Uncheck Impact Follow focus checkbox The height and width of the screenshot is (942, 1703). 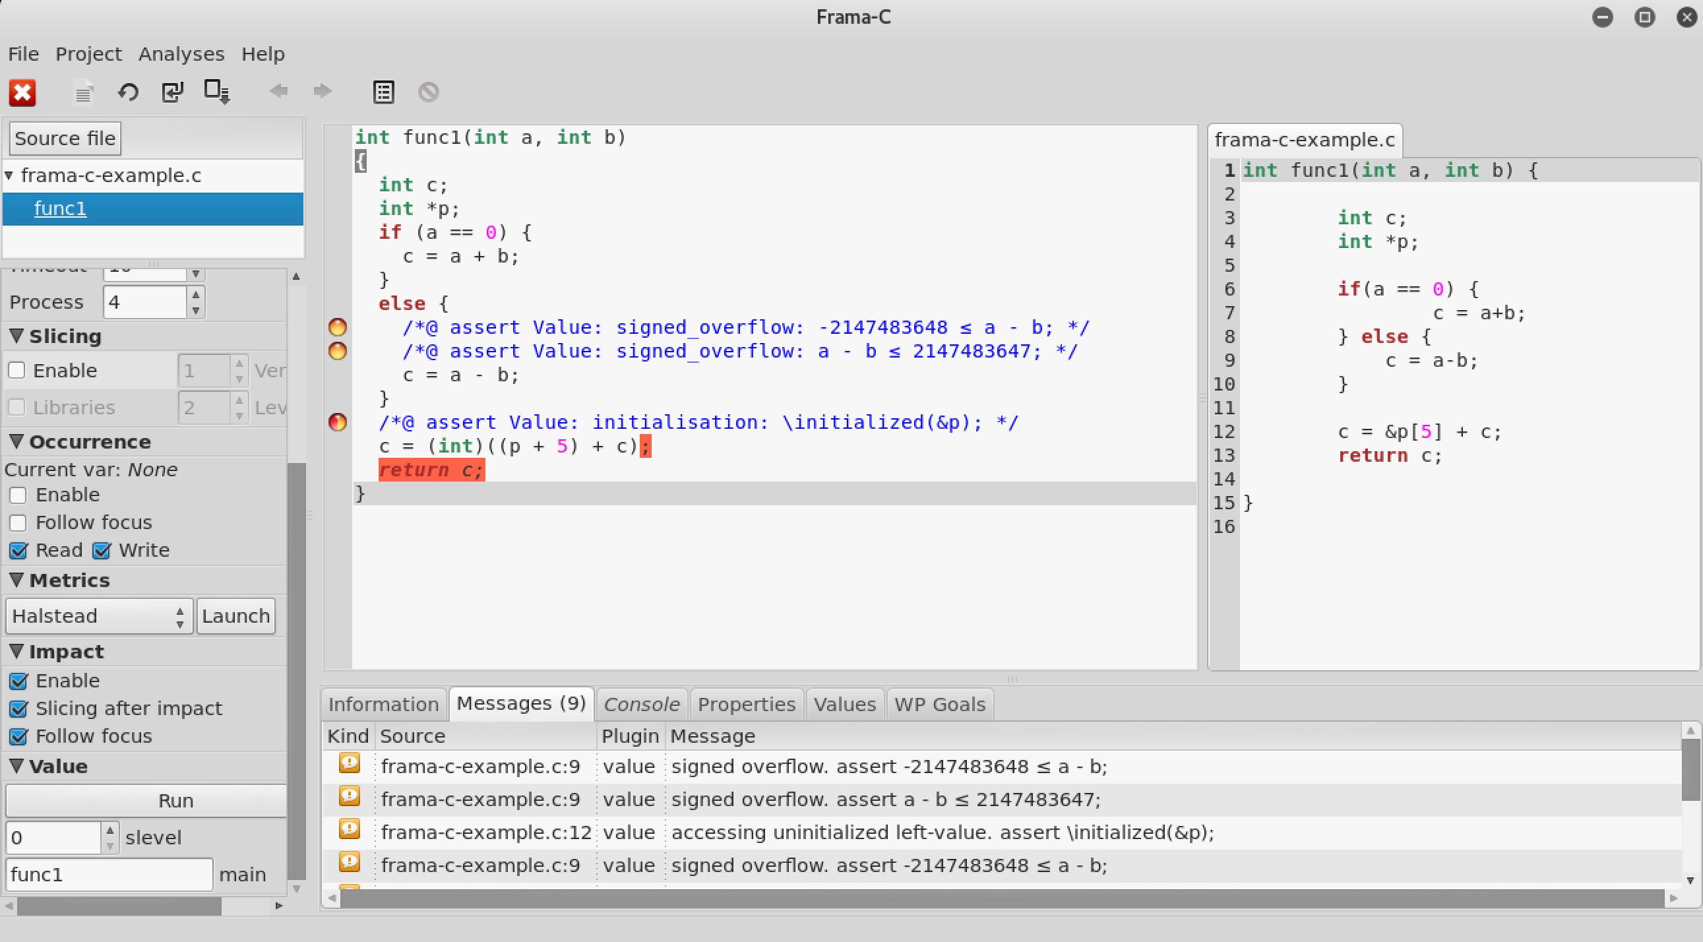tap(19, 736)
